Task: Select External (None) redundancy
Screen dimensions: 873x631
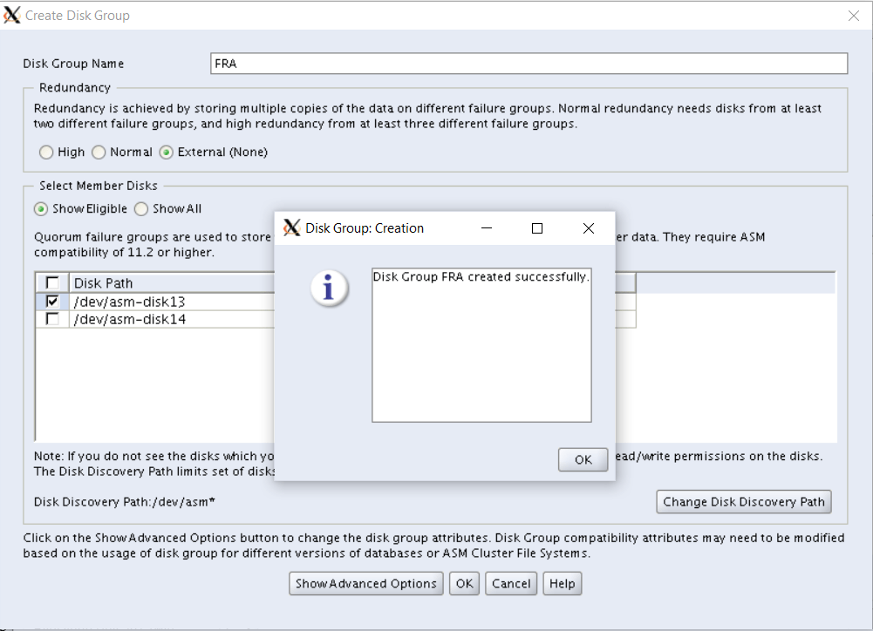Action: (x=167, y=153)
